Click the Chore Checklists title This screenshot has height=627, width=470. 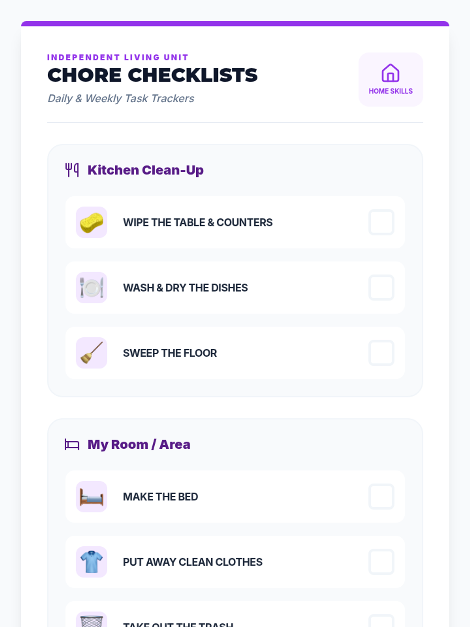tap(152, 75)
